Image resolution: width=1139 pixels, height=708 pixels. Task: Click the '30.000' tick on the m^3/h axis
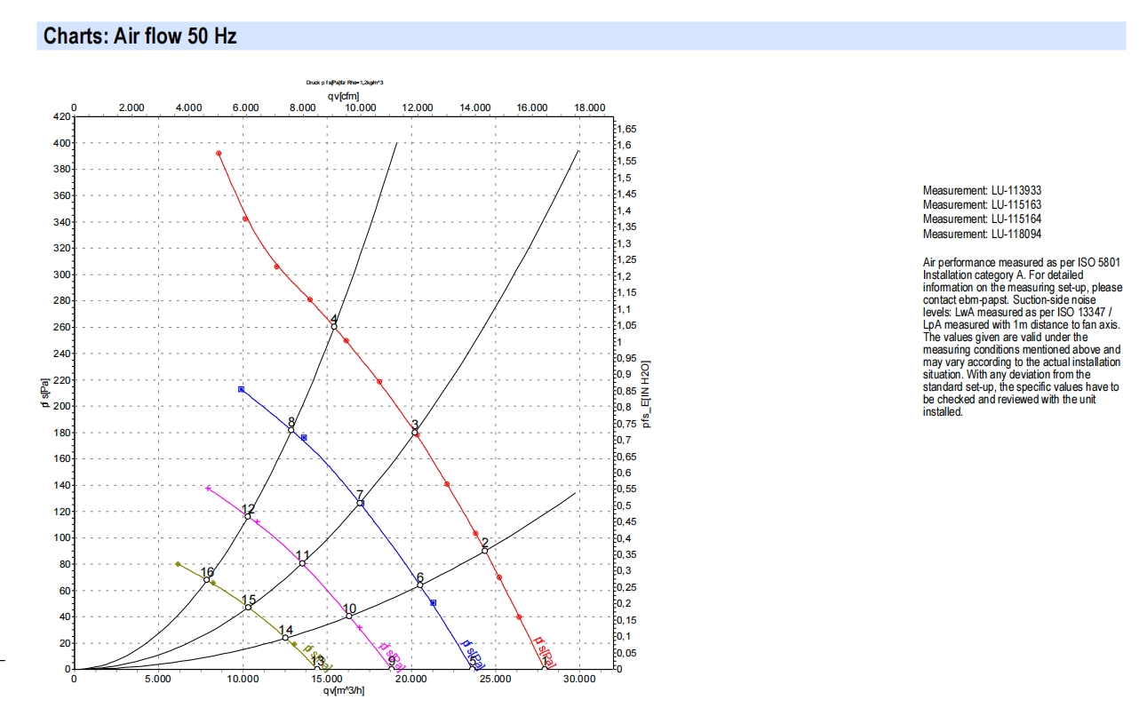(579, 680)
